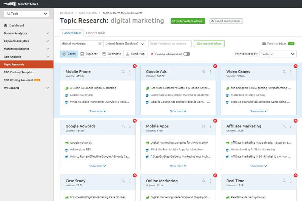
Task: Click search icon on Affiliate Marketing card
Action: [x=284, y=127]
